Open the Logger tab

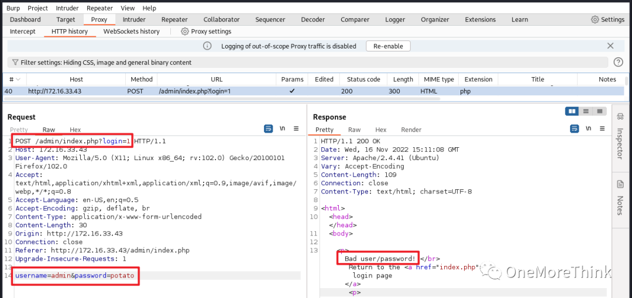pyautogui.click(x=395, y=19)
